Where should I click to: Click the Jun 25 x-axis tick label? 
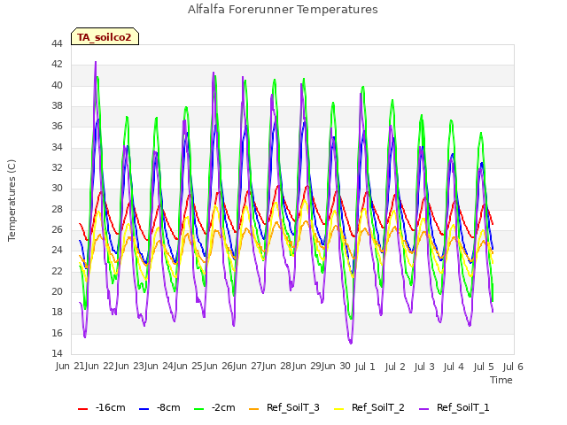[190, 367]
